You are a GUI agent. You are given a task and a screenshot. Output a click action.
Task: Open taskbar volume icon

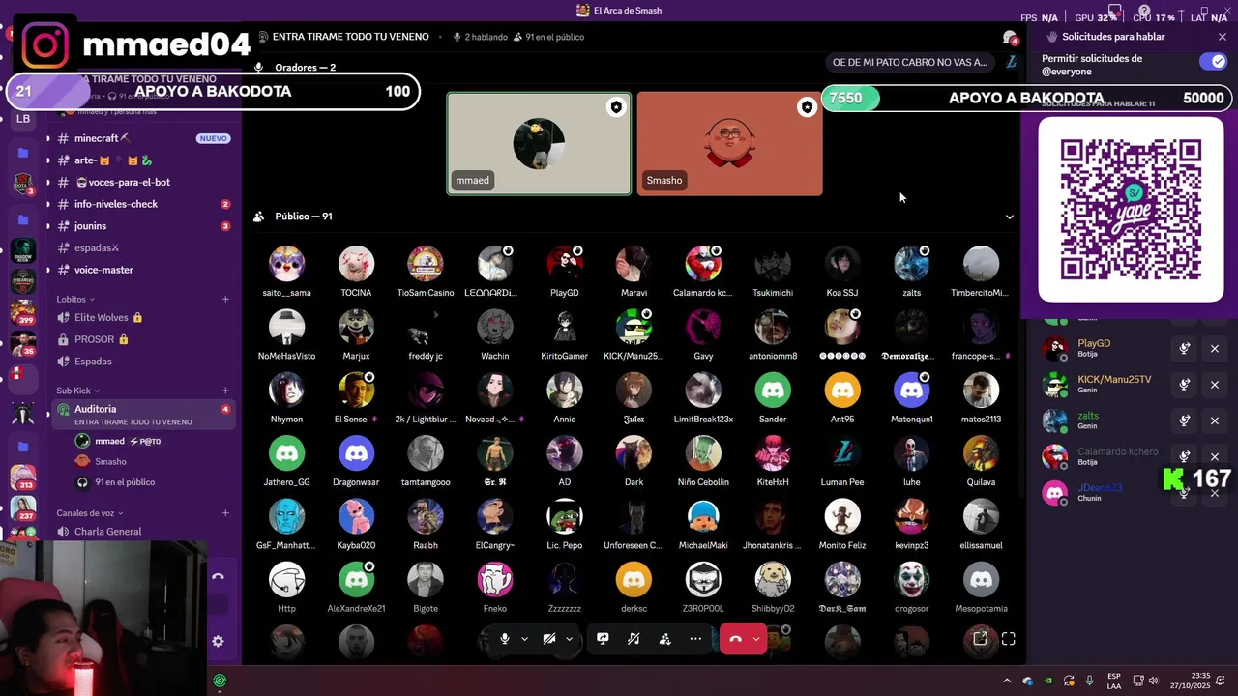(1153, 681)
